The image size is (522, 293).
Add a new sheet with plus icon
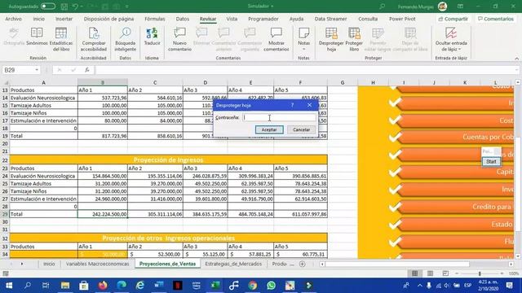tap(303, 264)
